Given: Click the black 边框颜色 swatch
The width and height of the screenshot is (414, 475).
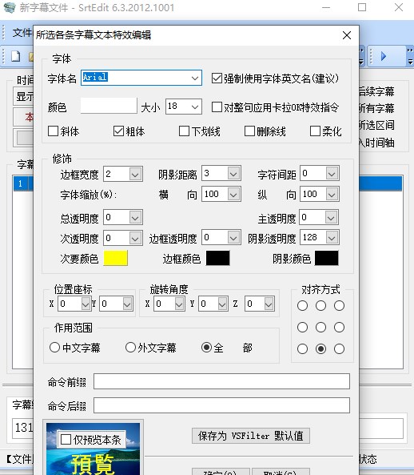Looking at the screenshot, I should pyautogui.click(x=218, y=258).
